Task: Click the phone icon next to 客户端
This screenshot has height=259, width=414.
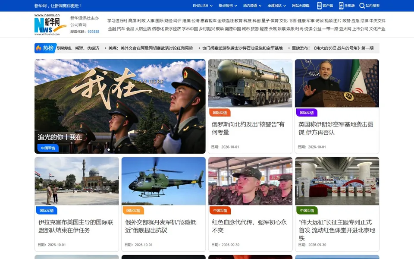Action: (319, 6)
